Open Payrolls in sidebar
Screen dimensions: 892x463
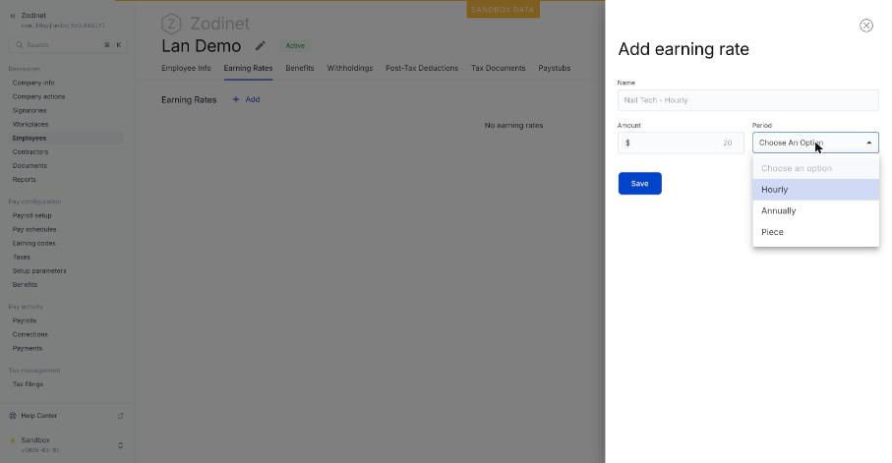pos(25,320)
